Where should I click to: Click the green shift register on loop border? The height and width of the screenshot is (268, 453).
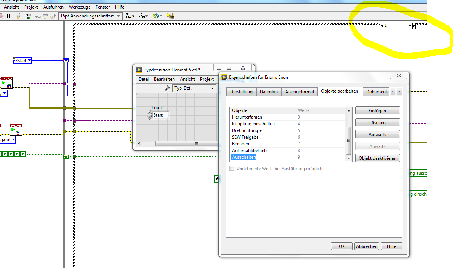click(66, 157)
